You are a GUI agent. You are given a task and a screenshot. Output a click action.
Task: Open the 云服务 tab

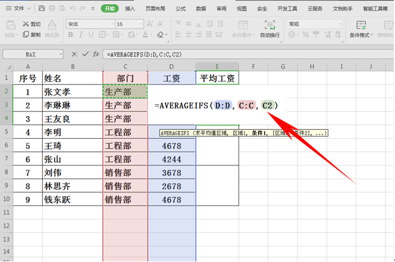click(315, 8)
